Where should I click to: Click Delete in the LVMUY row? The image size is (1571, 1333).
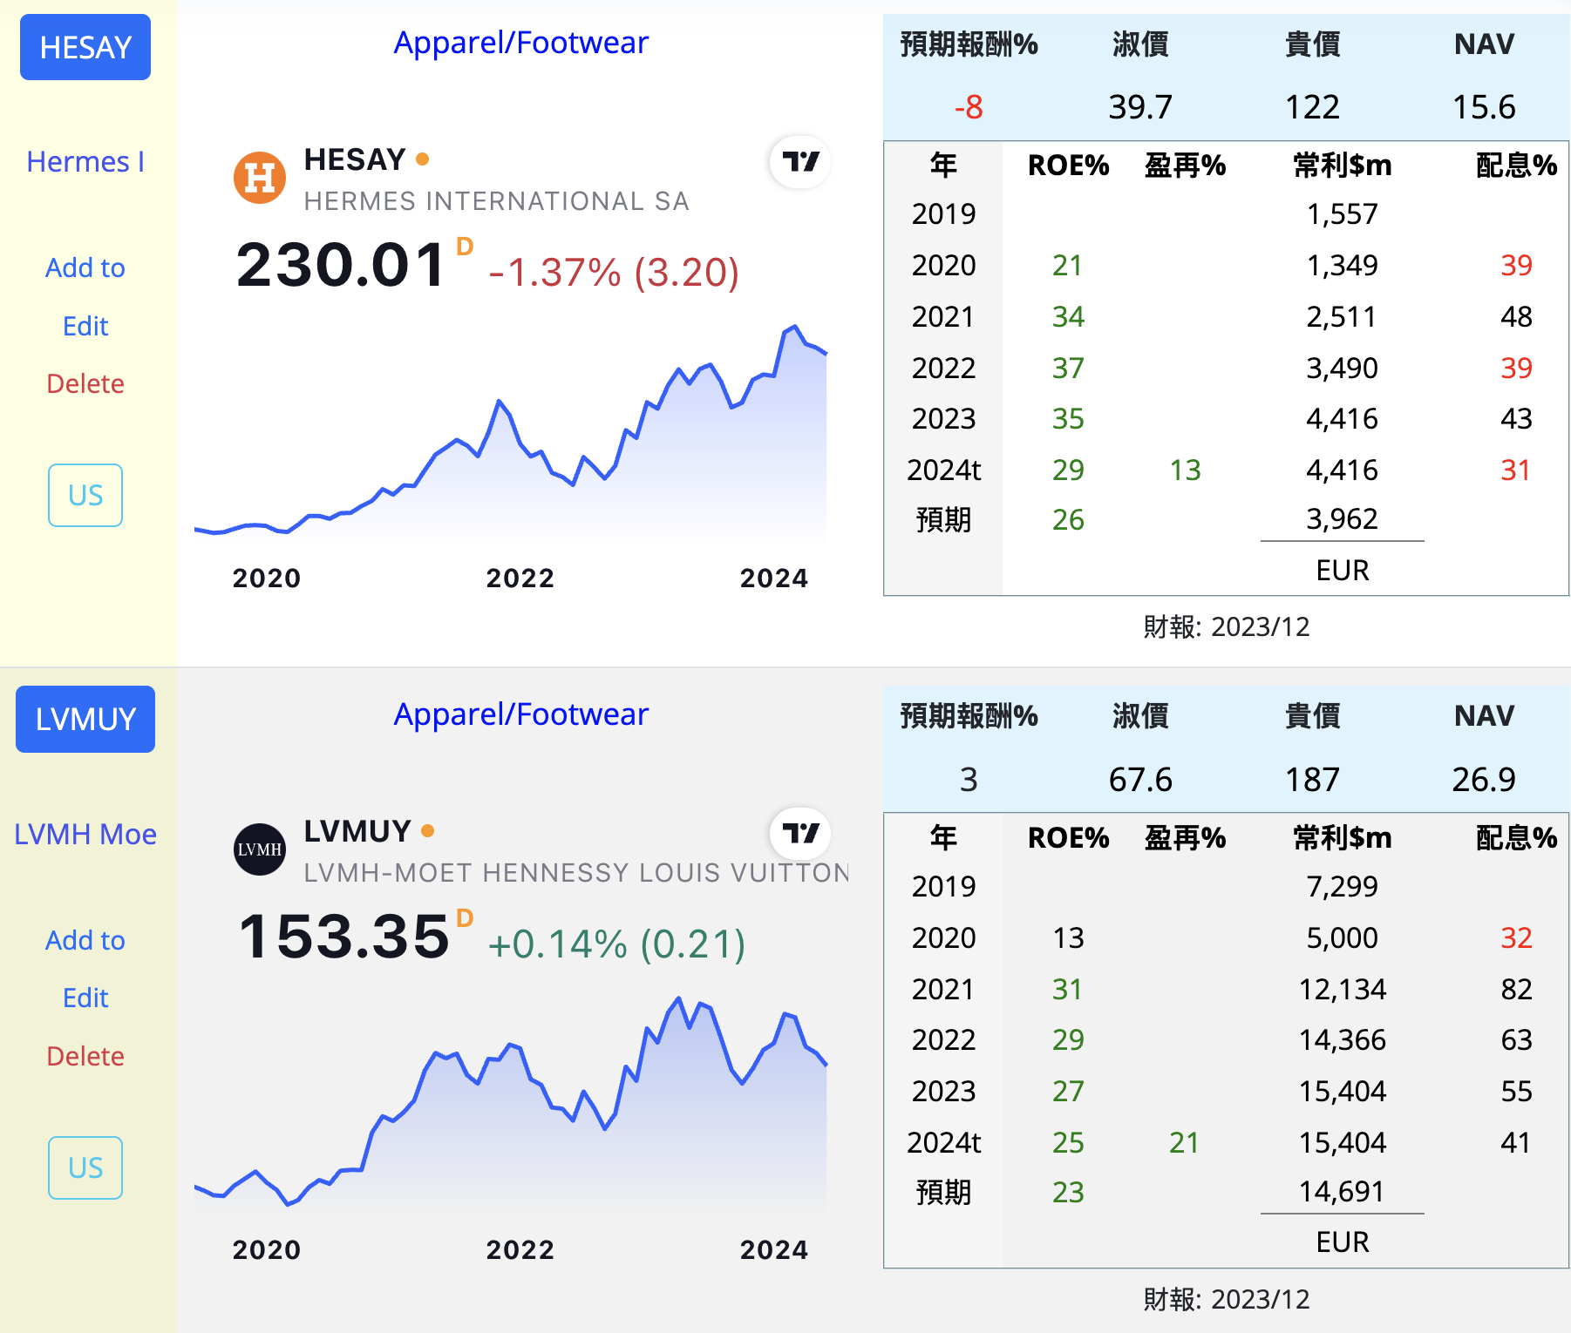click(85, 1056)
